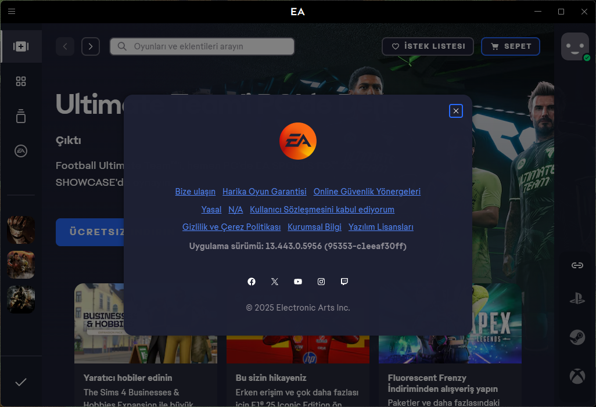Open the profile avatar at top right

tap(575, 46)
